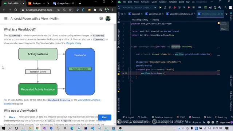This screenshot has width=233, height=131.
Task: Open the Event Log tool window
Action: [221, 117]
